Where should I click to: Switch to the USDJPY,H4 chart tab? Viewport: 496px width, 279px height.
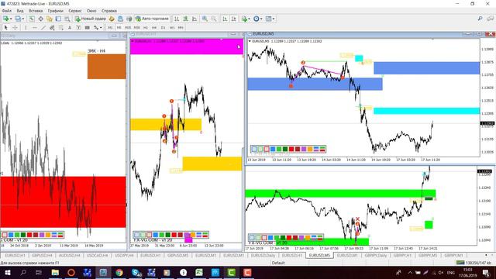tap(124, 255)
